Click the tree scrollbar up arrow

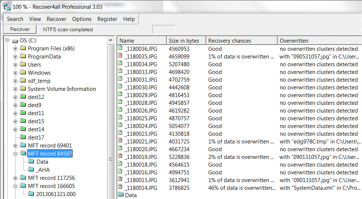click(x=111, y=40)
